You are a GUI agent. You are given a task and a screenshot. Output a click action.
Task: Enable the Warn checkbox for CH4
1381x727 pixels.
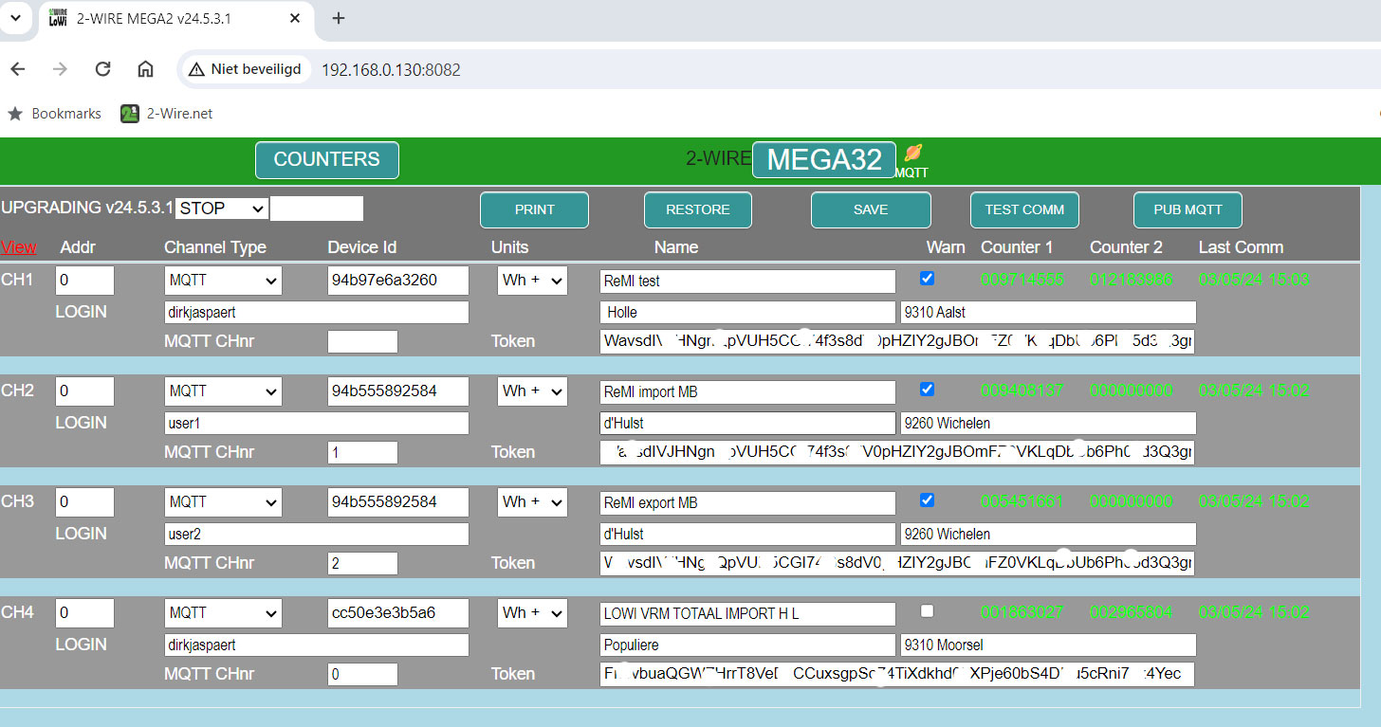pos(928,611)
